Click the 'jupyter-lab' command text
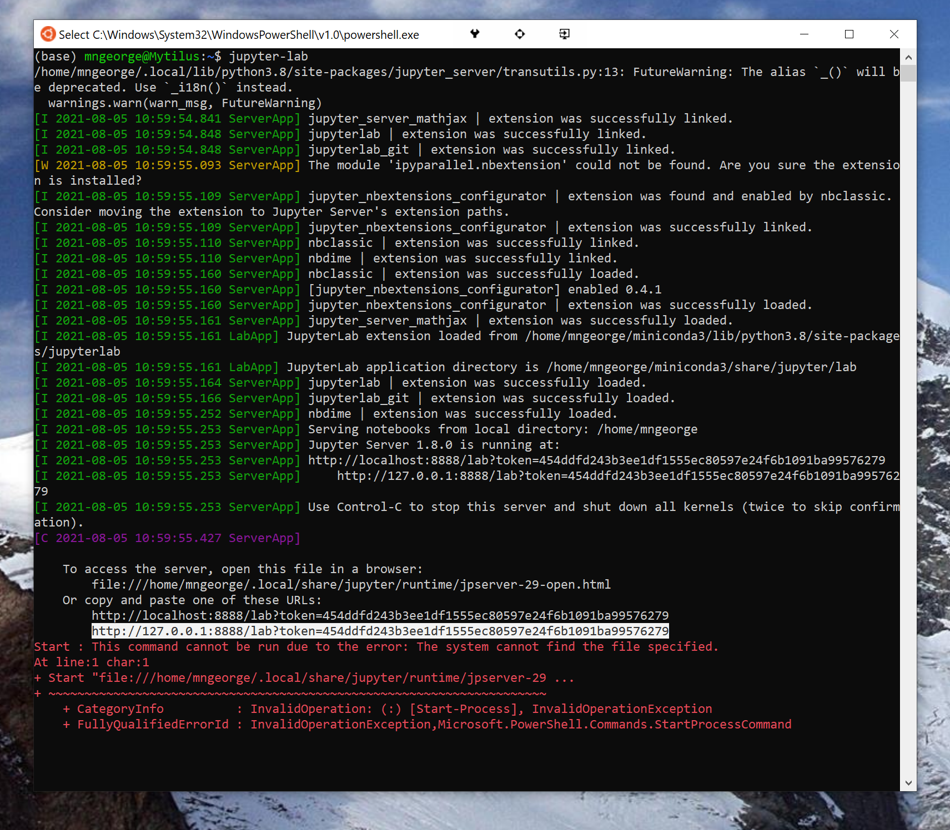The height and width of the screenshot is (830, 950). [269, 56]
